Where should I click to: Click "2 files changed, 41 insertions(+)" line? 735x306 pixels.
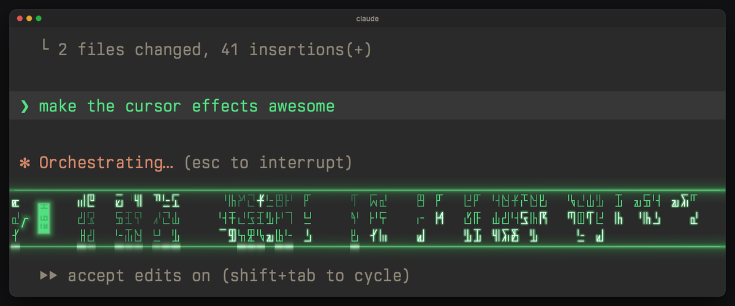pyautogui.click(x=215, y=50)
